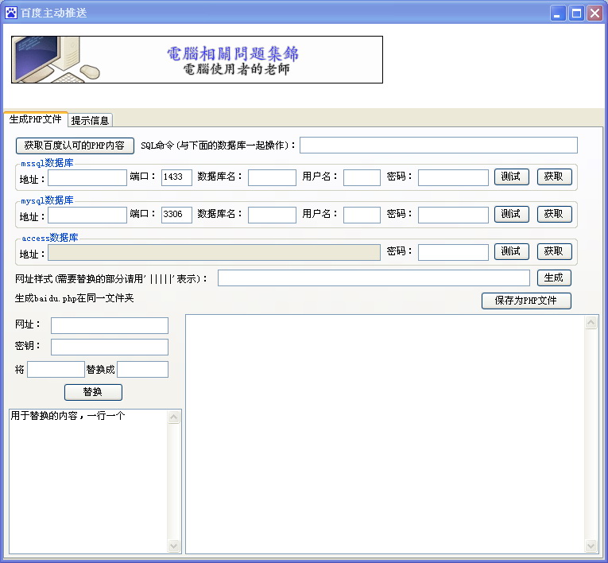Minimize the 百度主动推送 window
This screenshot has width=608, height=563.
[558, 14]
